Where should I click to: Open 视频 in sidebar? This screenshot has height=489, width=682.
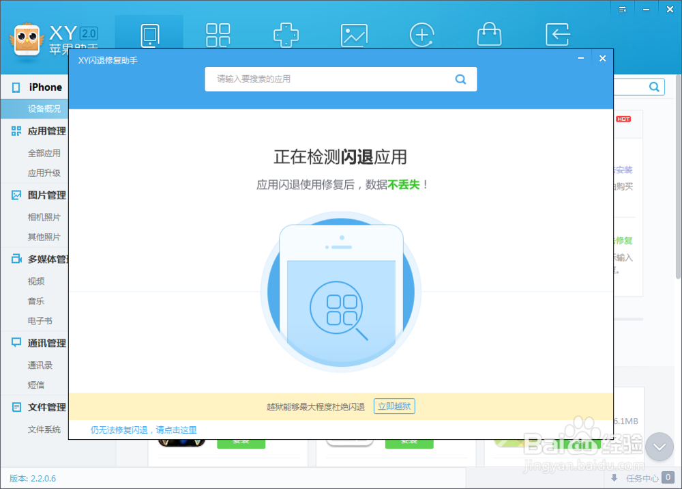click(36, 281)
